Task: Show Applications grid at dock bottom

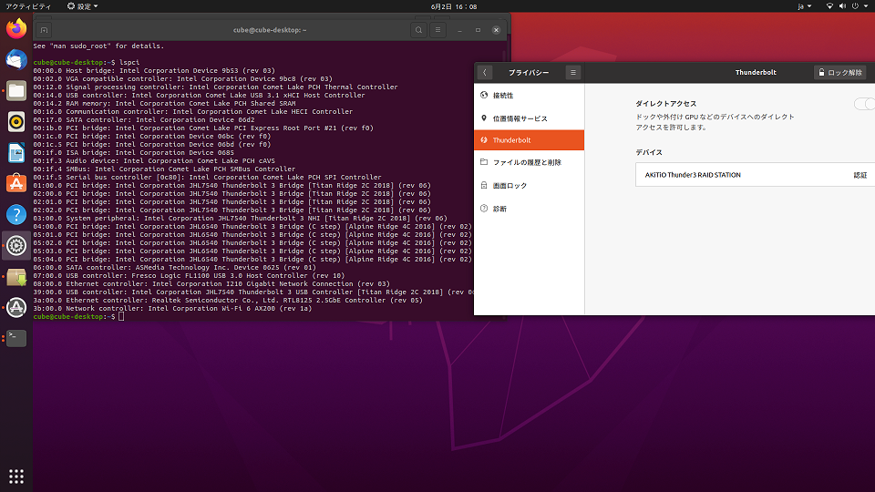Action: 16,477
